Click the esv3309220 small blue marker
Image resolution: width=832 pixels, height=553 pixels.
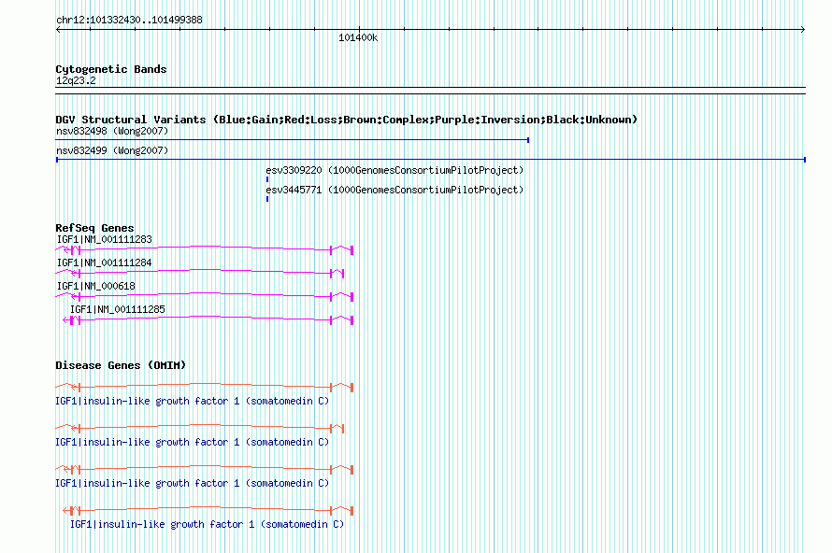267,179
